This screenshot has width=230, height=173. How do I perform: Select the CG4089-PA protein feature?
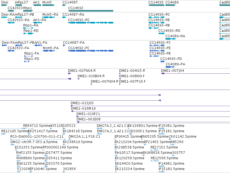pos(170,67)
